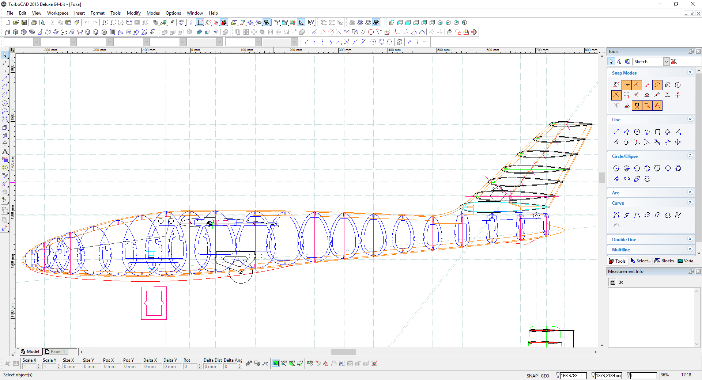Click the Spell check ABC icon

[x=182, y=22]
